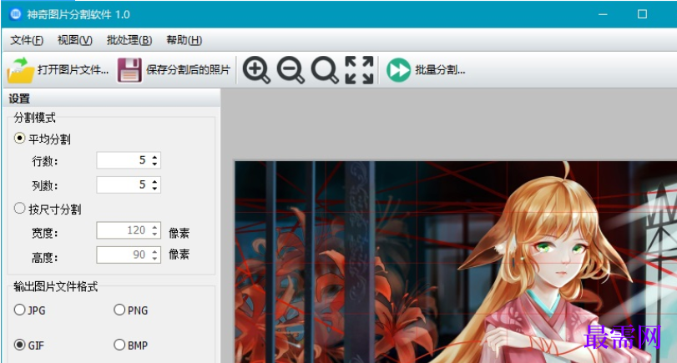The height and width of the screenshot is (363, 677).
Task: Open the 批处理(B) menu
Action: coord(129,40)
